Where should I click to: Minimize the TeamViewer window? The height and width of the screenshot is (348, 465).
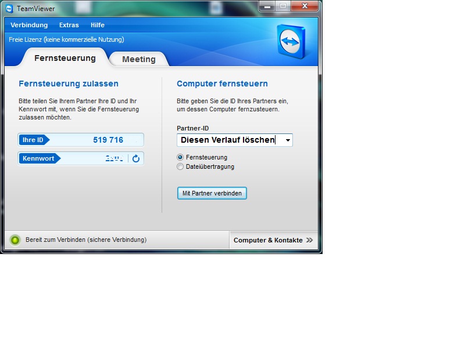click(x=267, y=6)
